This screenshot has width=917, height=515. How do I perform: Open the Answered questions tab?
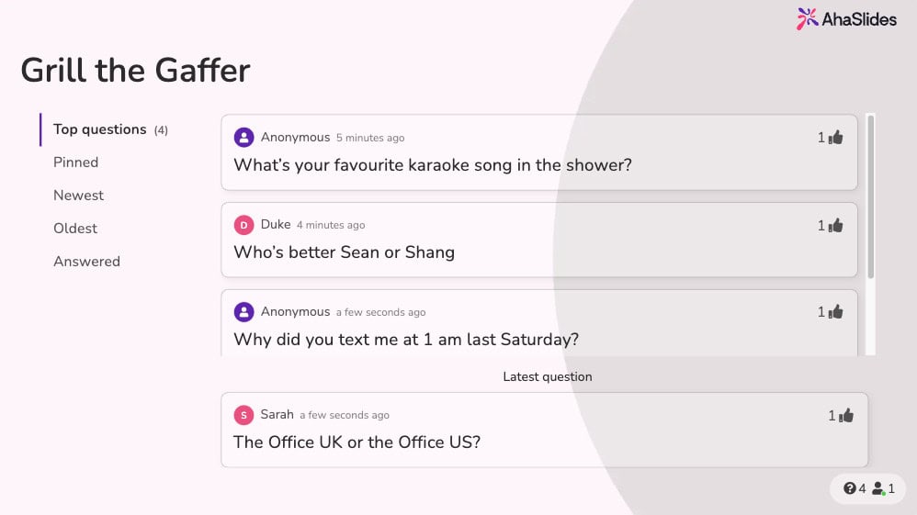point(86,262)
